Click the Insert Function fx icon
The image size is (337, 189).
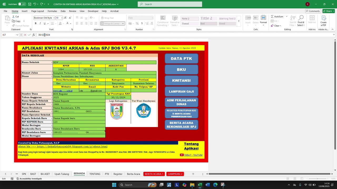point(33,35)
